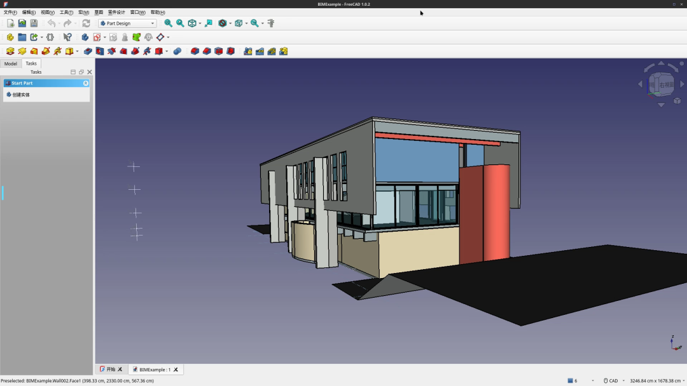Switch to the Model tab
The height and width of the screenshot is (386, 687).
[10, 63]
